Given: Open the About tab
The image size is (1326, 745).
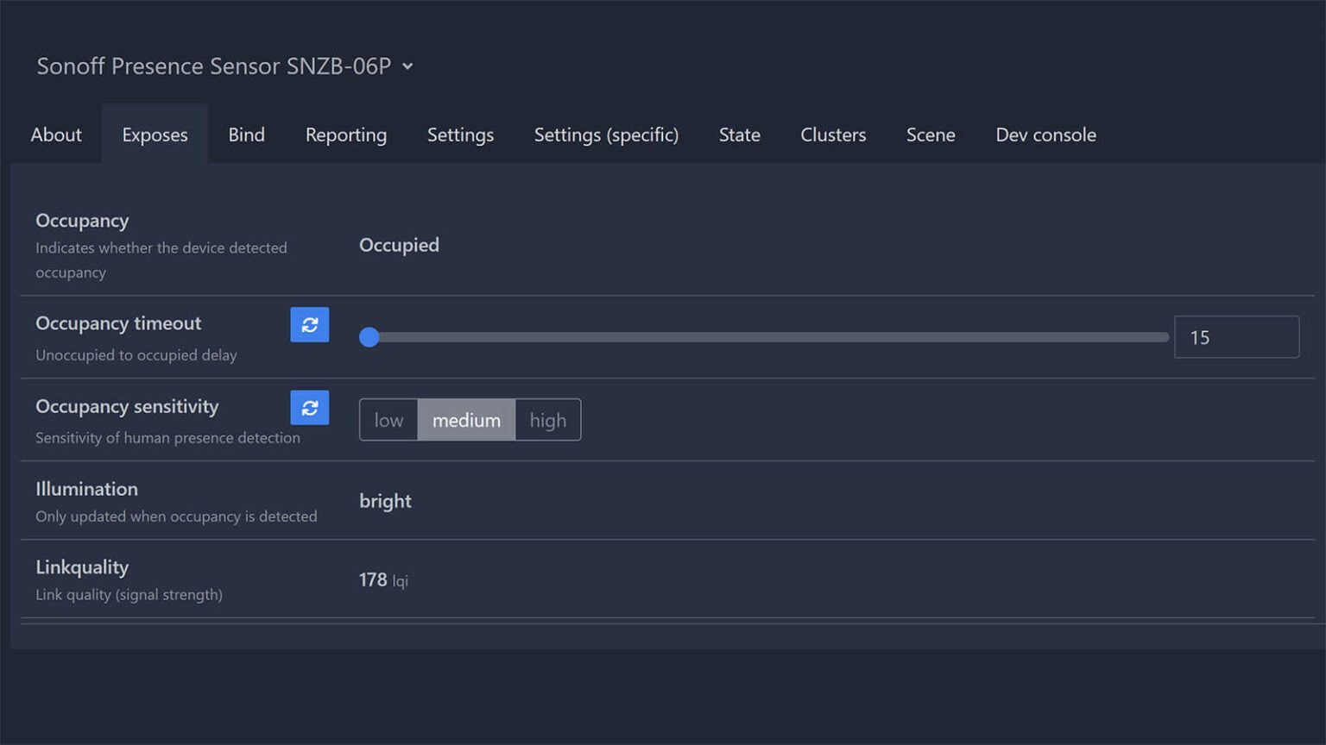Looking at the screenshot, I should [56, 135].
